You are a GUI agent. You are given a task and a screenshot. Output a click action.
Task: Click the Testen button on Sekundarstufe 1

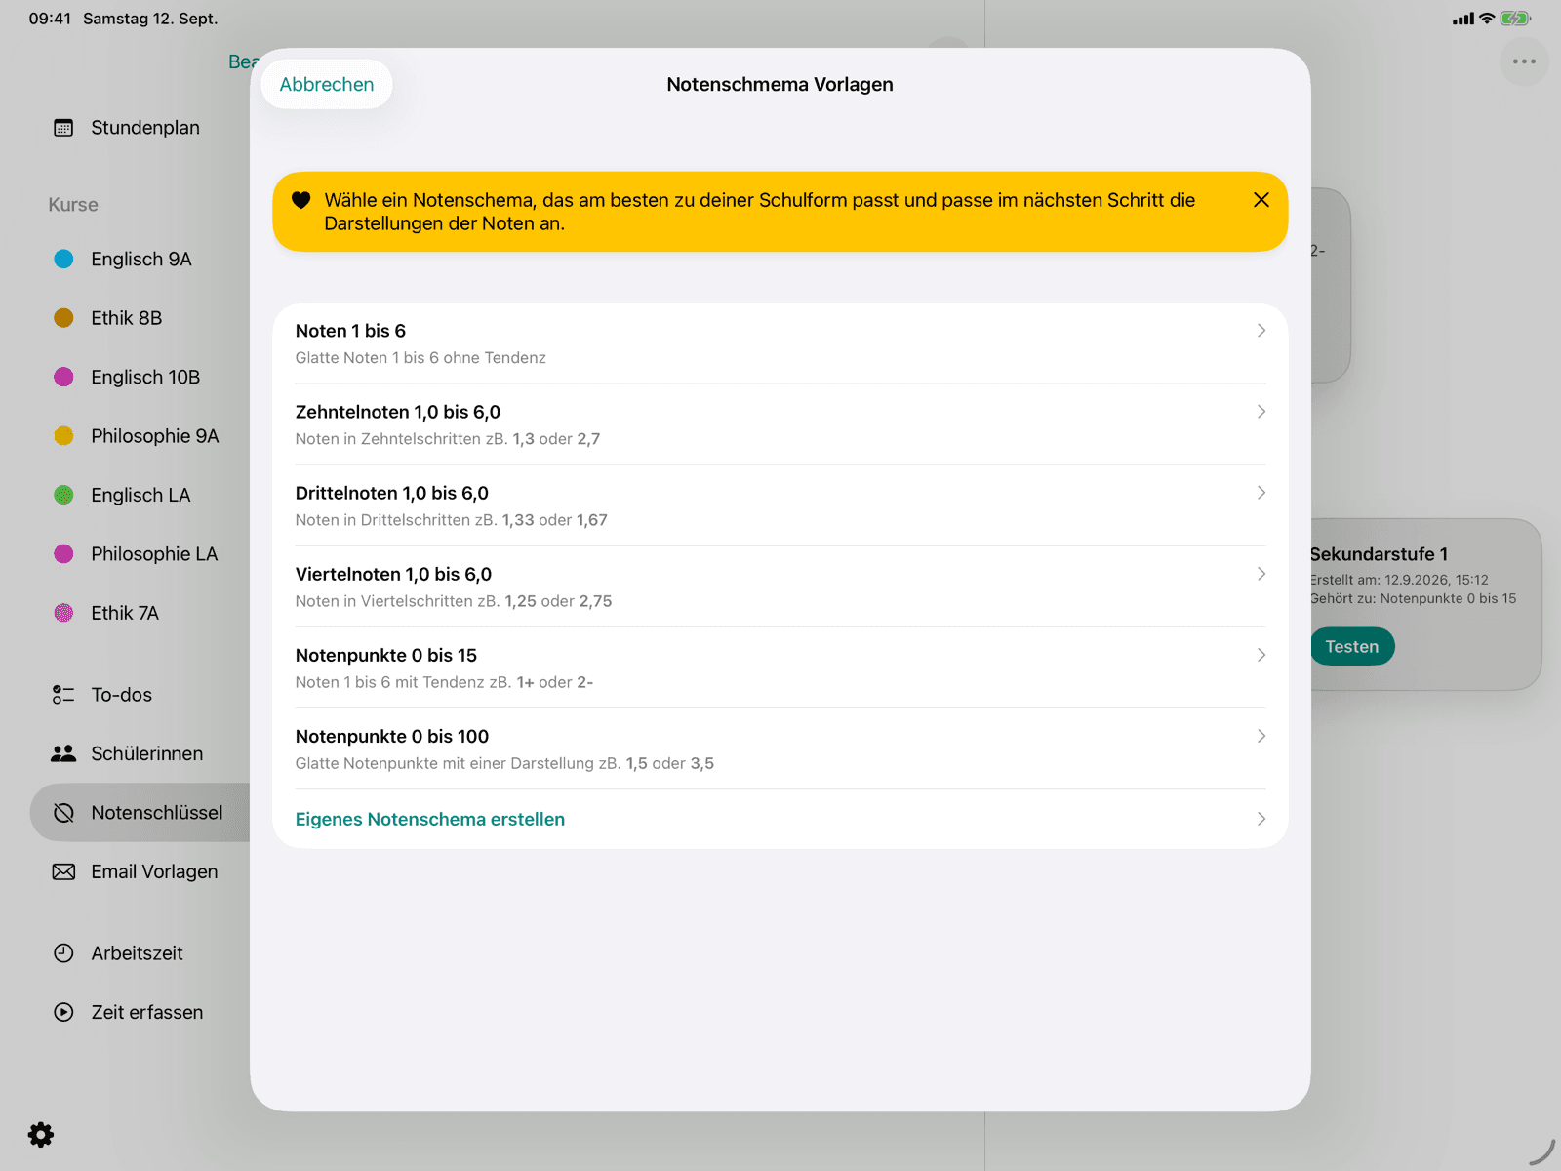coord(1351,646)
